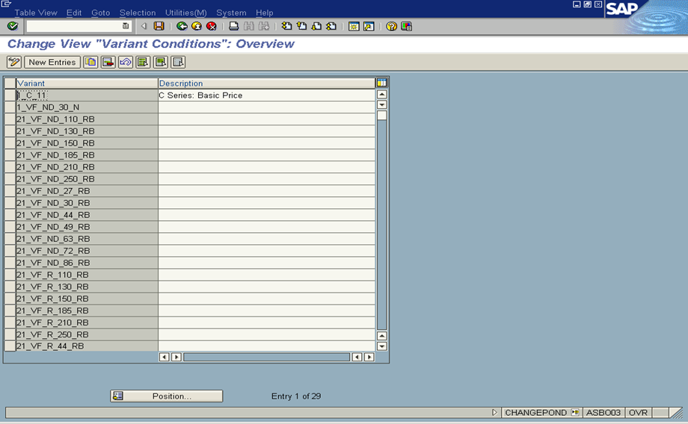Select row marker for 21_VF_R_110_RB
The height and width of the screenshot is (424, 688).
click(x=10, y=275)
